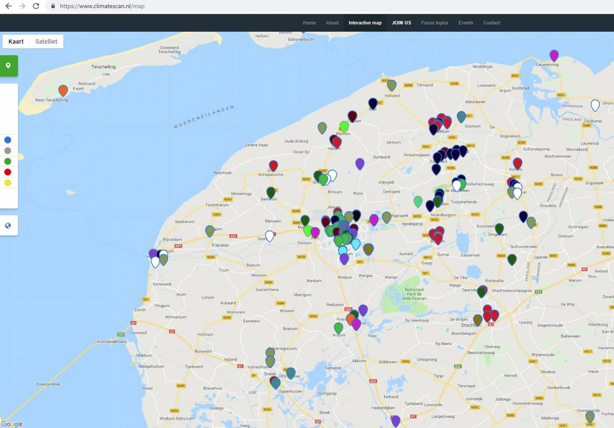This screenshot has height=428, width=614.
Task: Open Focus topics menu
Action: click(434, 23)
